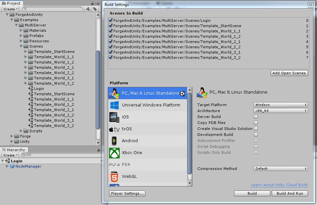The width and height of the screenshot is (317, 205).
Task: Select the WebGL HTML5 platform icon
Action: point(114,177)
